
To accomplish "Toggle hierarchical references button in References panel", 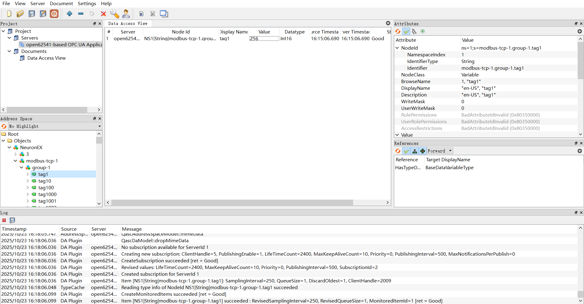I will click(x=415, y=151).
